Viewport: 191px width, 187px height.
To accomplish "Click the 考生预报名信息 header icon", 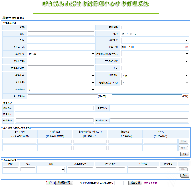I will (4, 17).
